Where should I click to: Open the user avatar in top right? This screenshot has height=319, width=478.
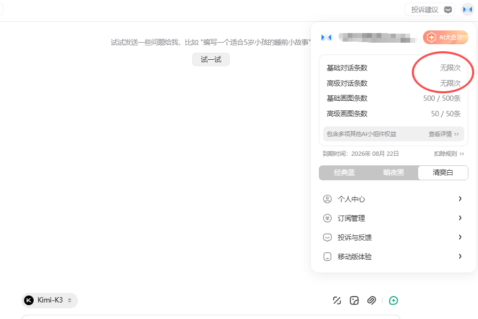click(x=468, y=10)
